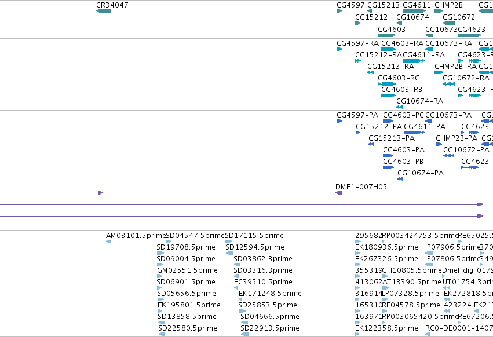Select the SD09004.5prime EST label
The width and height of the screenshot is (493, 337).
pos(186,259)
